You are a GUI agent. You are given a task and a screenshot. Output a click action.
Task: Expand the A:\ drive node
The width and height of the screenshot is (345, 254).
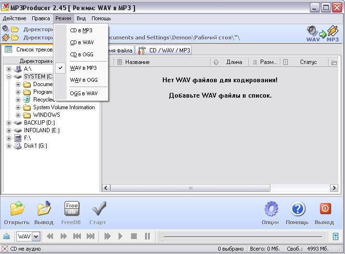tap(9, 69)
